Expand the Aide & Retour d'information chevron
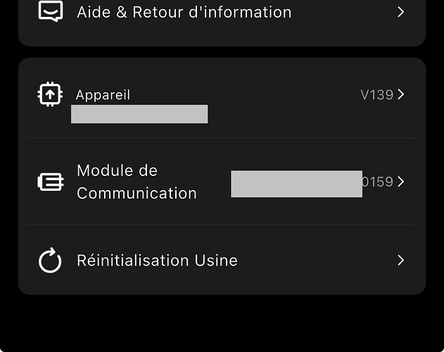Viewport: 444px width, 352px height. [x=400, y=12]
